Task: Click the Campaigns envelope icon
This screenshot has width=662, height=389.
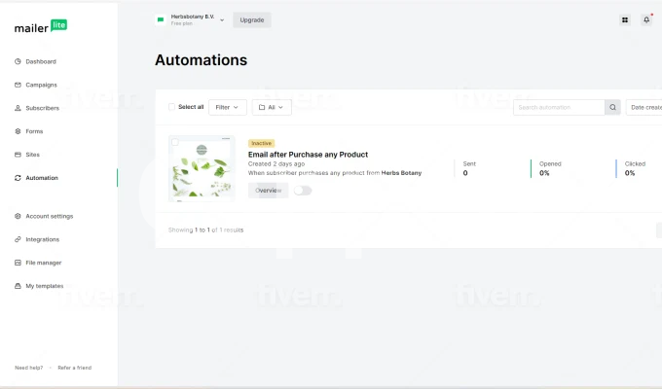Action: click(18, 85)
